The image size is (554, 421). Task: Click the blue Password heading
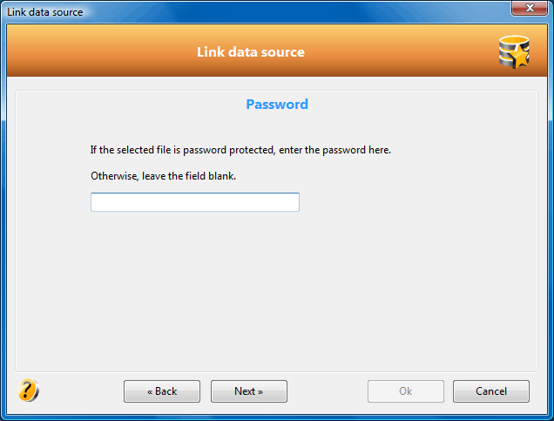277,105
